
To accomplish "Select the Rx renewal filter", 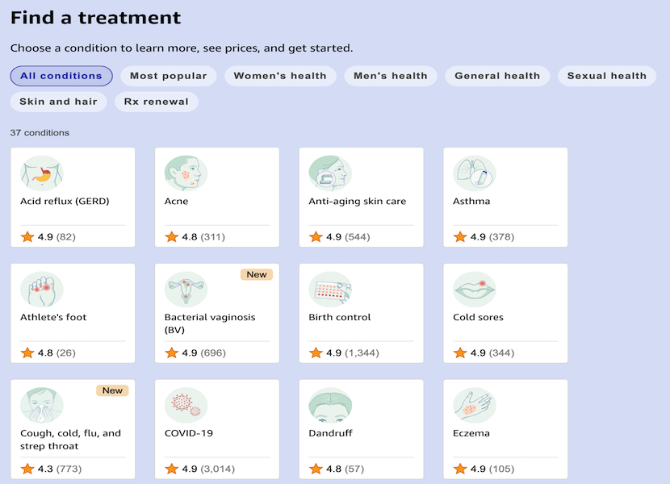I will pos(156,102).
